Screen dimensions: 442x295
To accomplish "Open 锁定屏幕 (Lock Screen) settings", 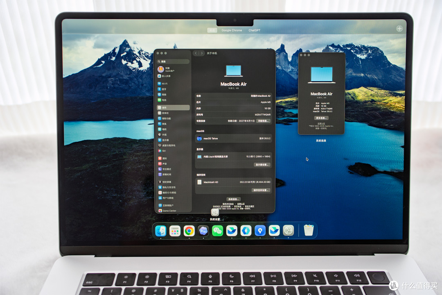I will 165,182.
